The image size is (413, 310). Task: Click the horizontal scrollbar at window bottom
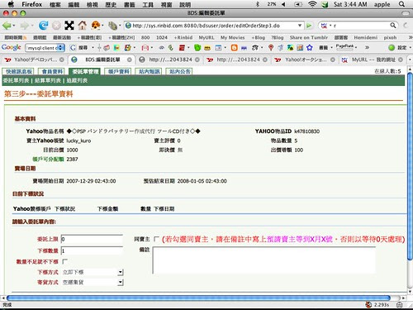click(198, 298)
